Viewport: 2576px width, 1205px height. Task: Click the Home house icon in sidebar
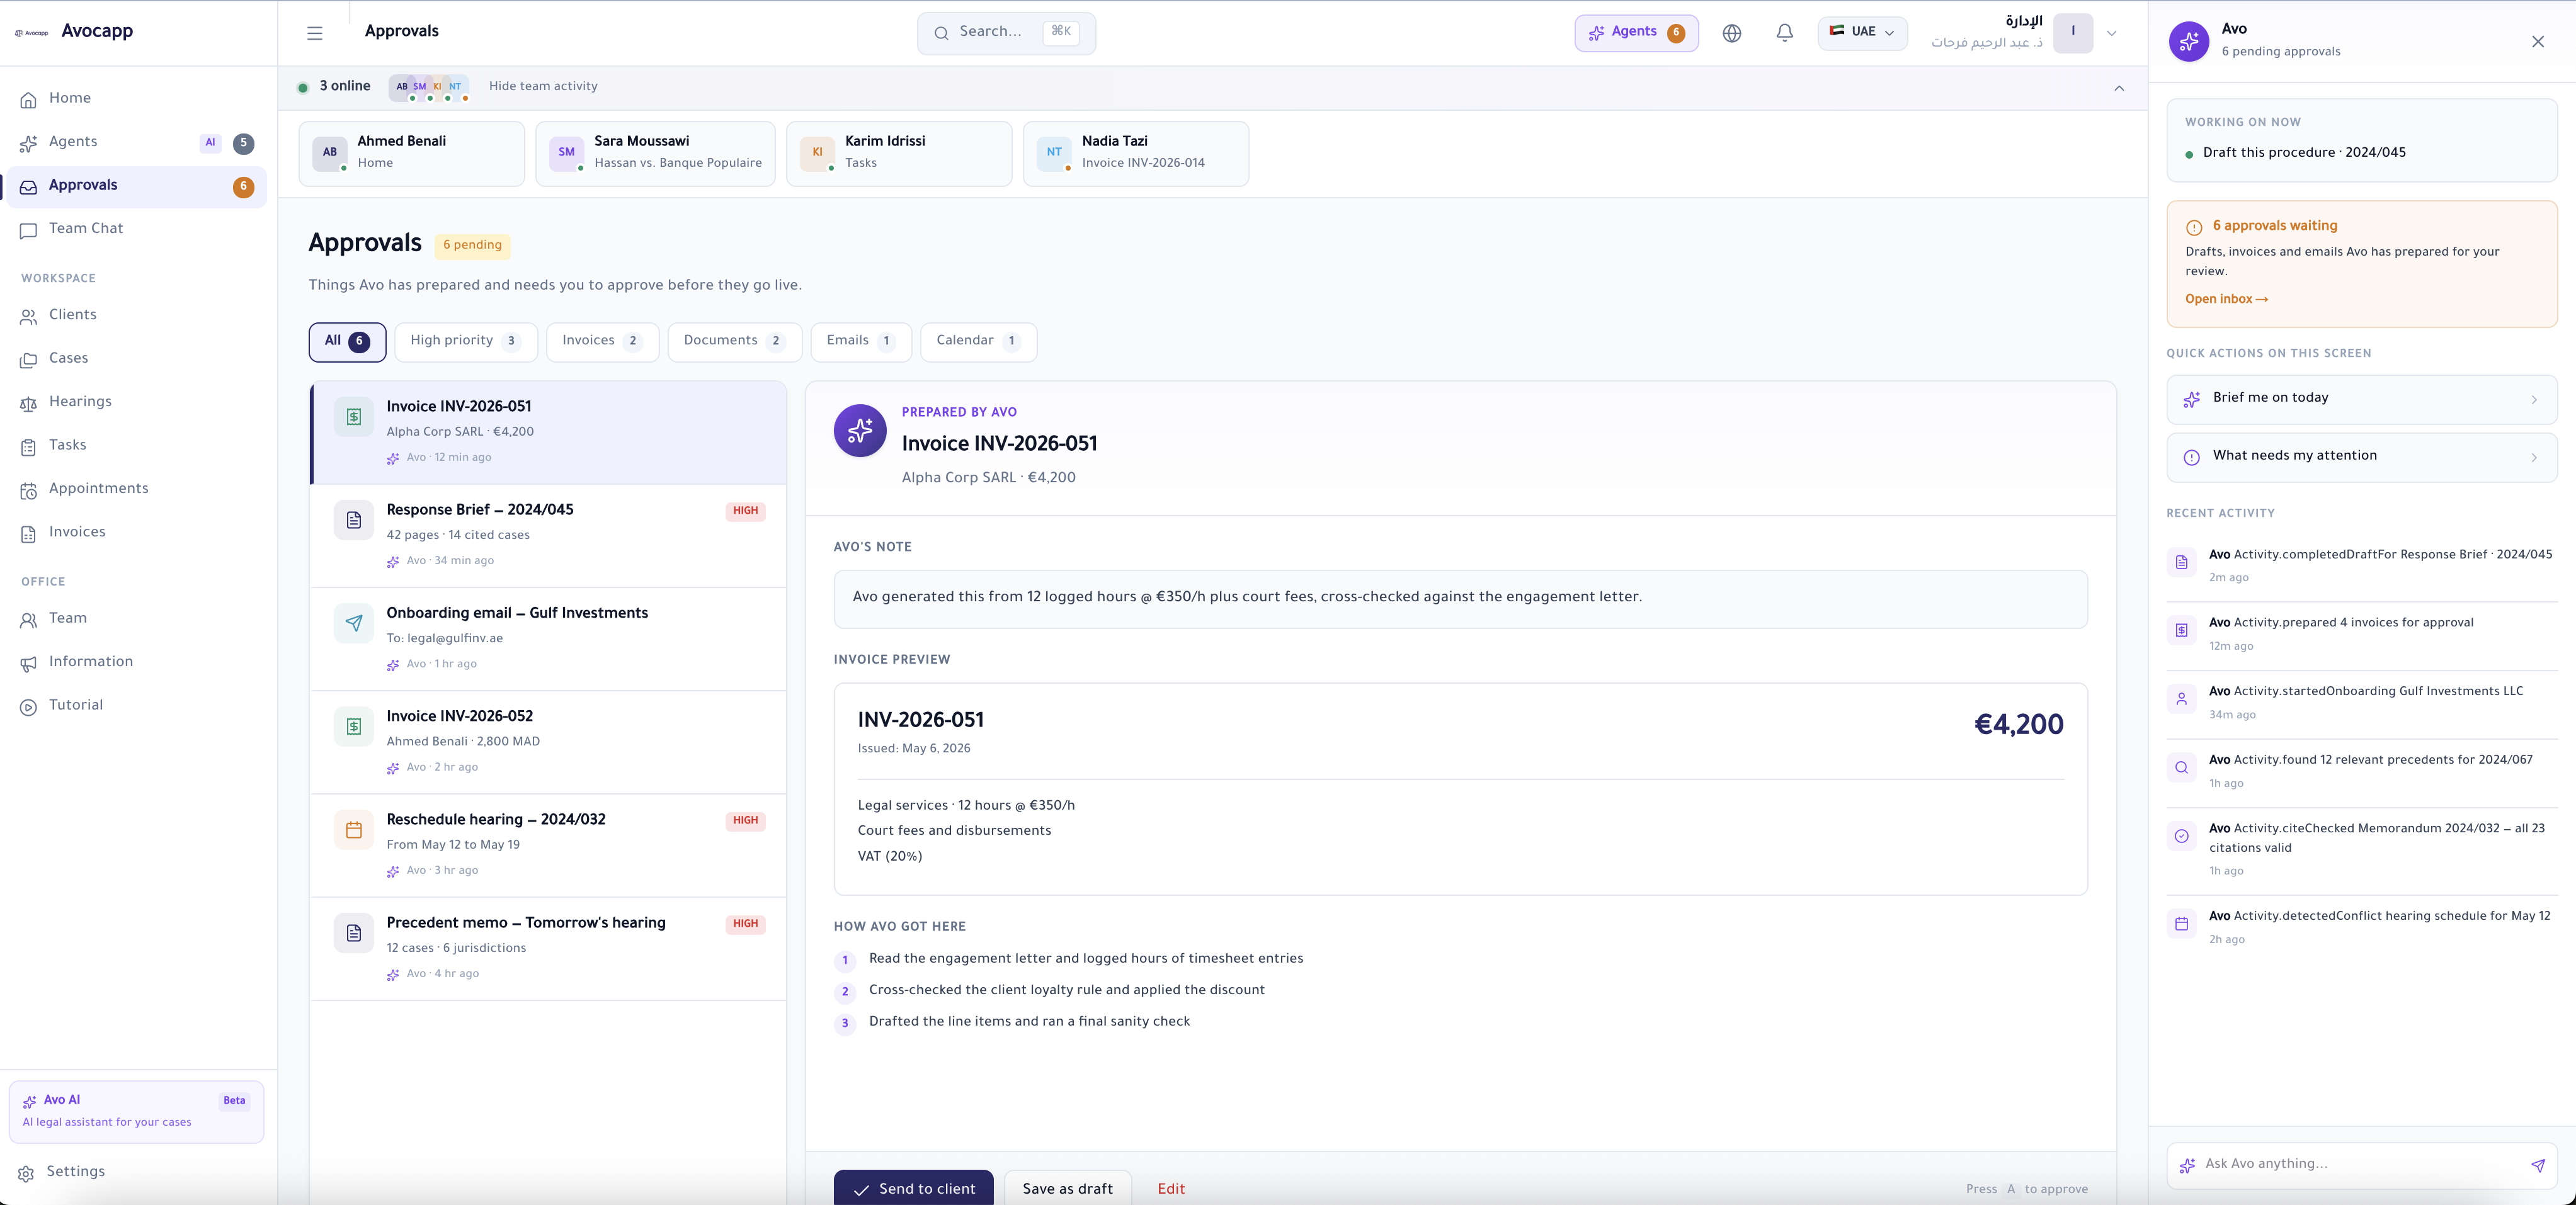[29, 99]
